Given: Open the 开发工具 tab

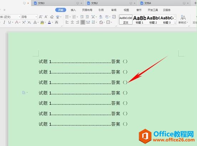Looking at the screenshot, I should coord(153,10).
